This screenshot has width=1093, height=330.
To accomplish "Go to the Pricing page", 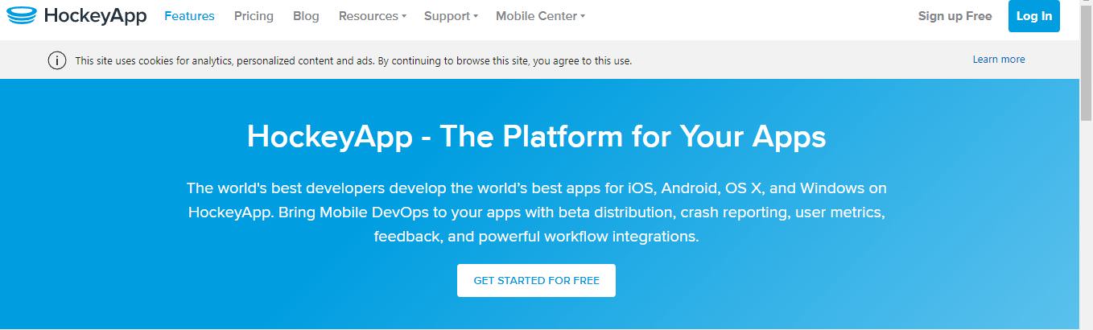I will (254, 16).
